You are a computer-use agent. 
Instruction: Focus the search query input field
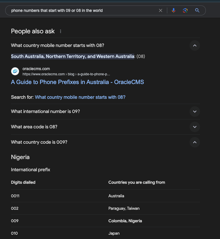point(84,10)
